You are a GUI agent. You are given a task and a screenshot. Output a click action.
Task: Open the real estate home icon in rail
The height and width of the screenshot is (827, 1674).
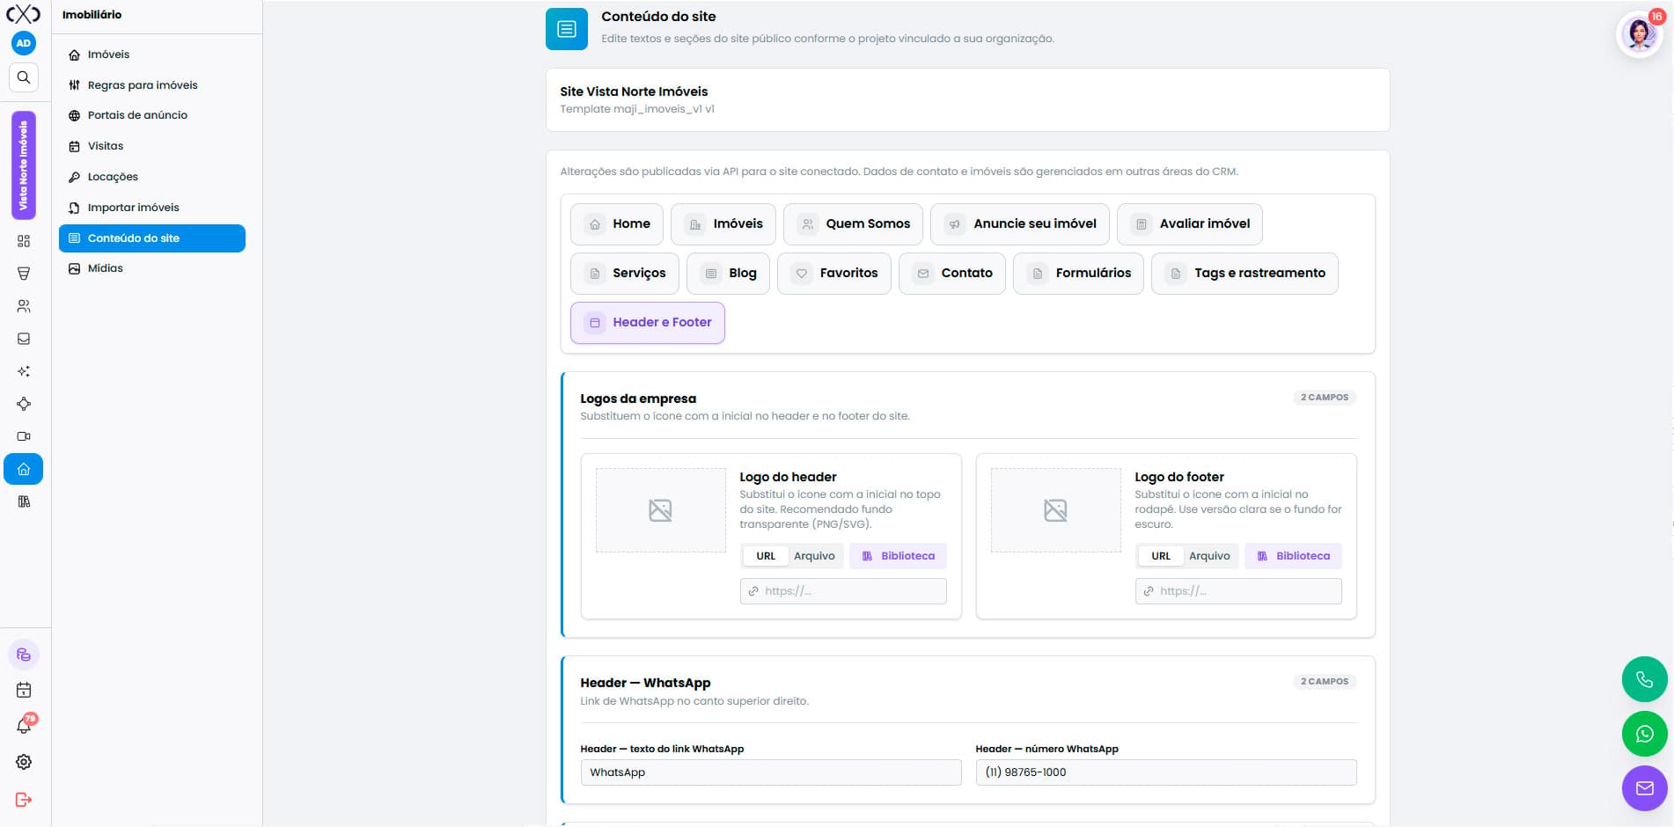coord(24,469)
